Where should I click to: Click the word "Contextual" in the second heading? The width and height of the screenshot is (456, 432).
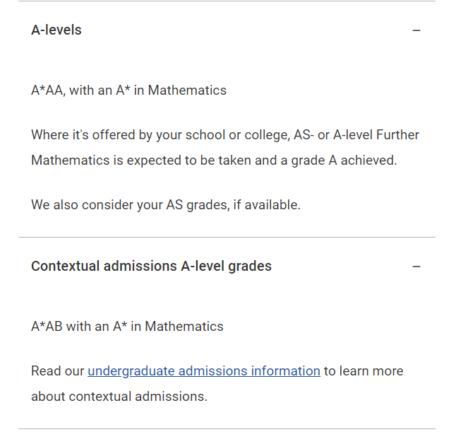coord(66,267)
